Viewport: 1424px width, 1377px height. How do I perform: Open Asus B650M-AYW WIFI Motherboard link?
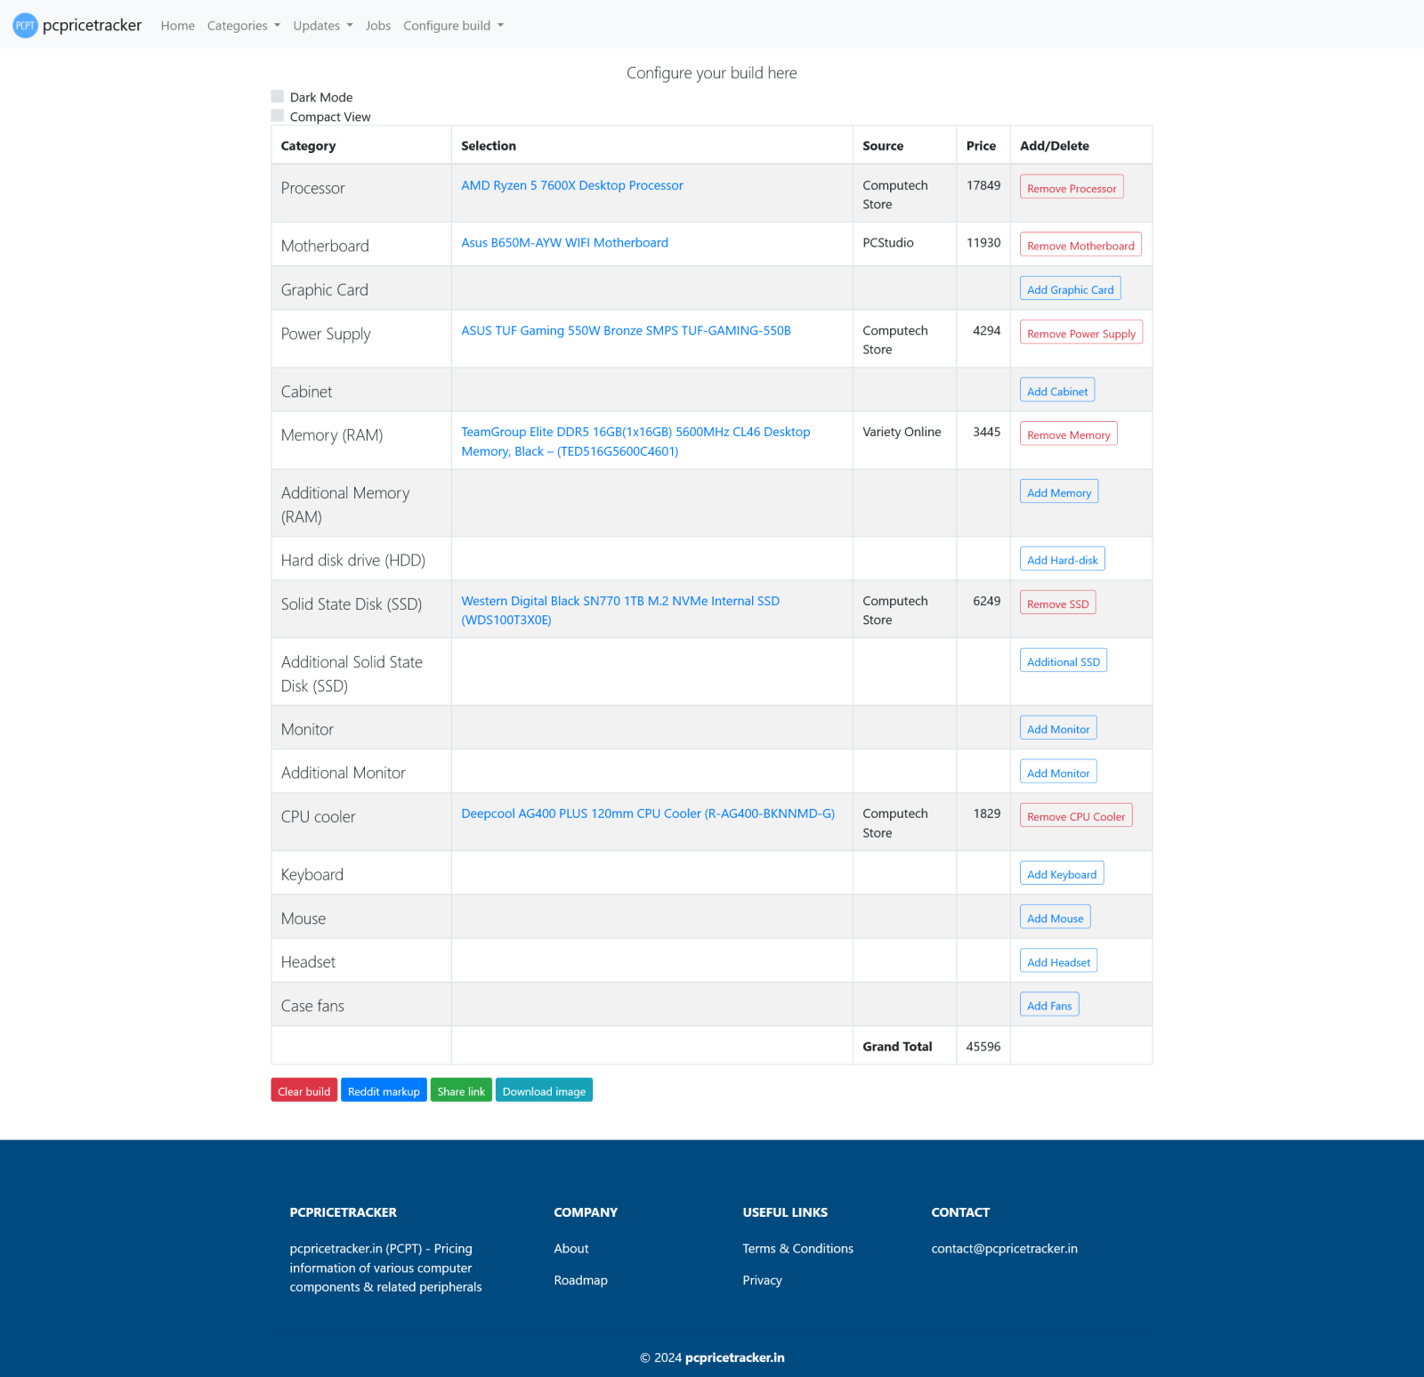[x=564, y=242]
